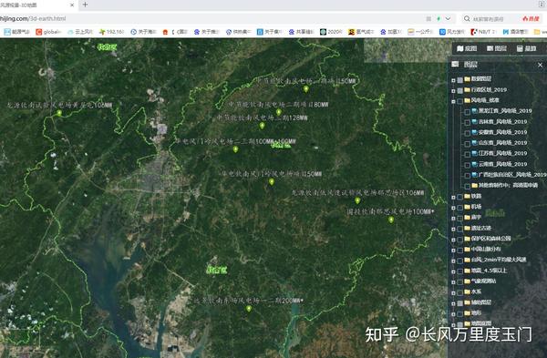Click wind farm marker for 国投钦南那思风电场100MW
Screen dimensions: 547x358
(x=391, y=220)
